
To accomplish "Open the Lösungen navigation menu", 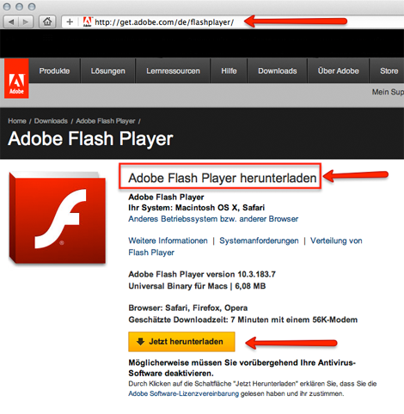I will pyautogui.click(x=108, y=70).
